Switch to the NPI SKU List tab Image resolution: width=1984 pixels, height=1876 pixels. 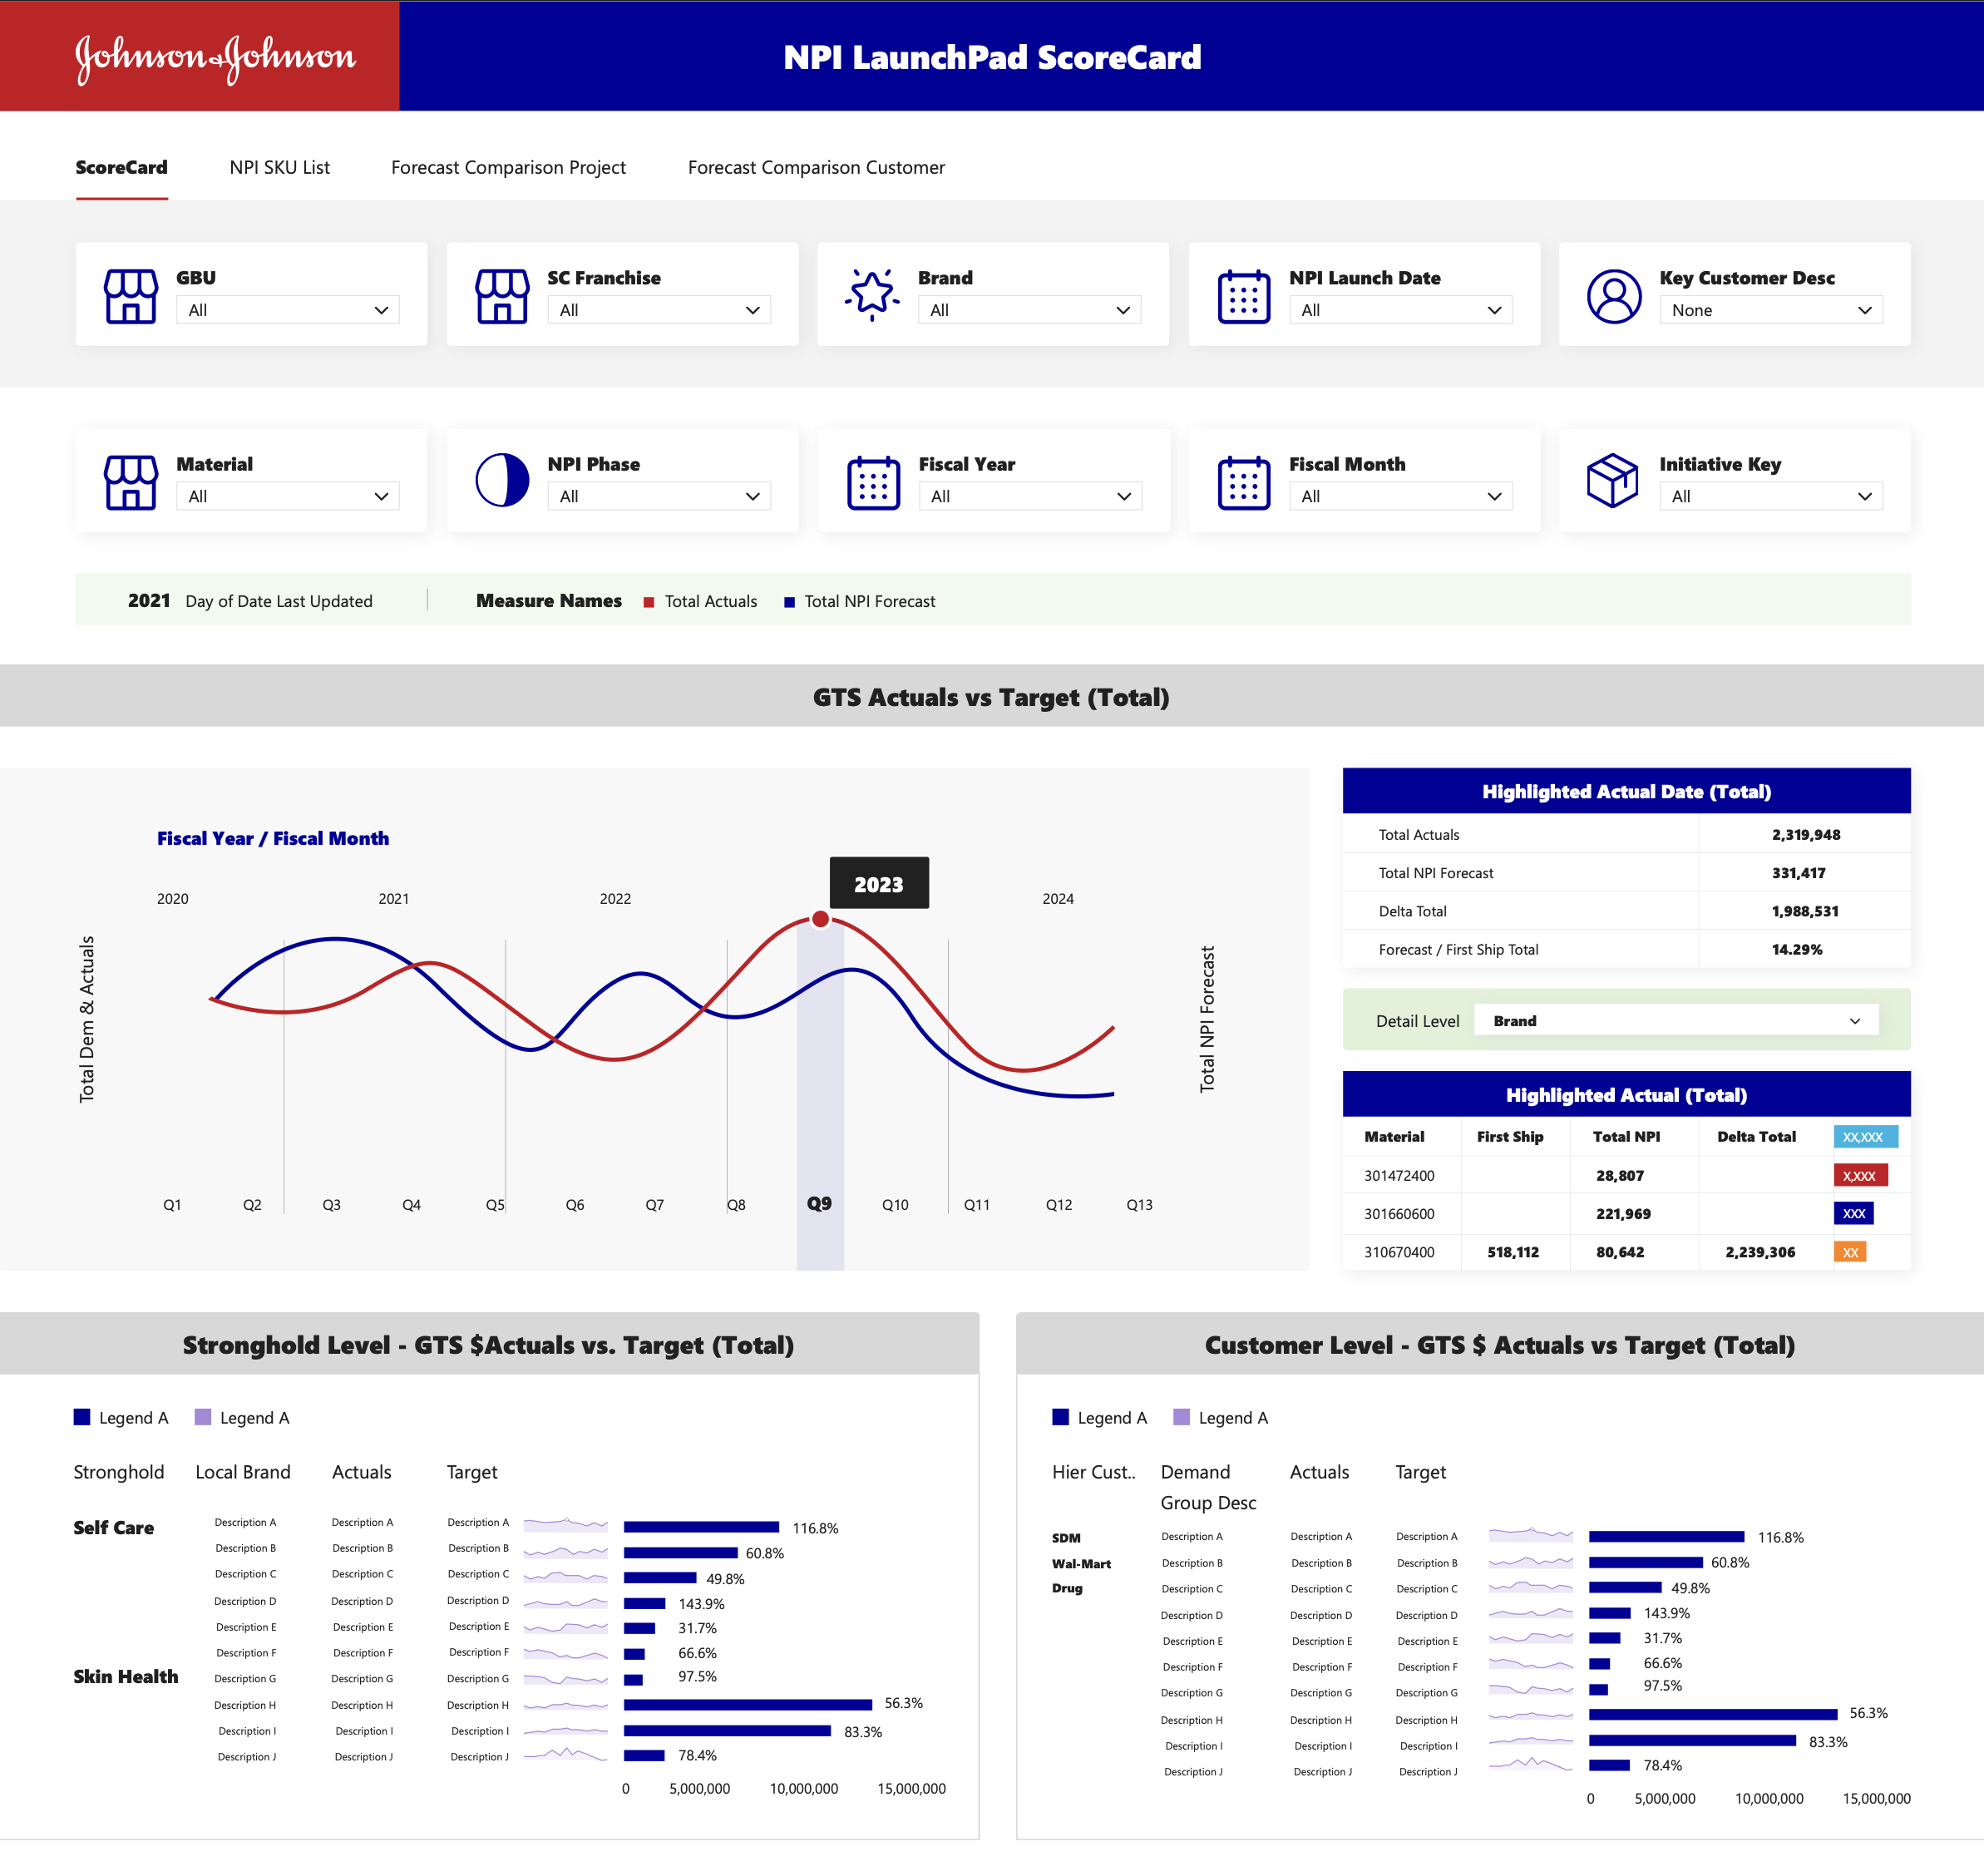(x=279, y=168)
